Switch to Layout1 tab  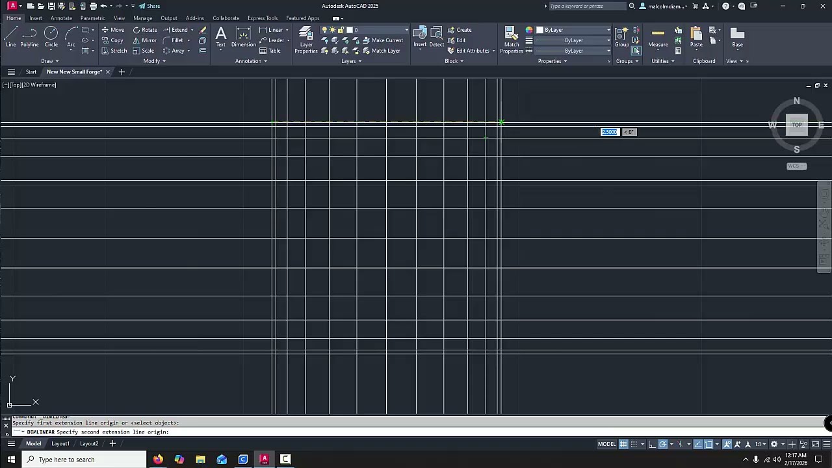coord(60,444)
